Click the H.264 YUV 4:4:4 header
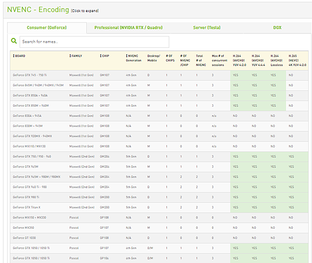 [x=258, y=60]
